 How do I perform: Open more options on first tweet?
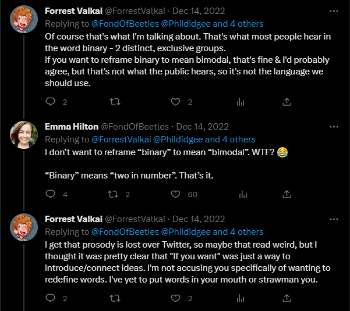pos(334,11)
